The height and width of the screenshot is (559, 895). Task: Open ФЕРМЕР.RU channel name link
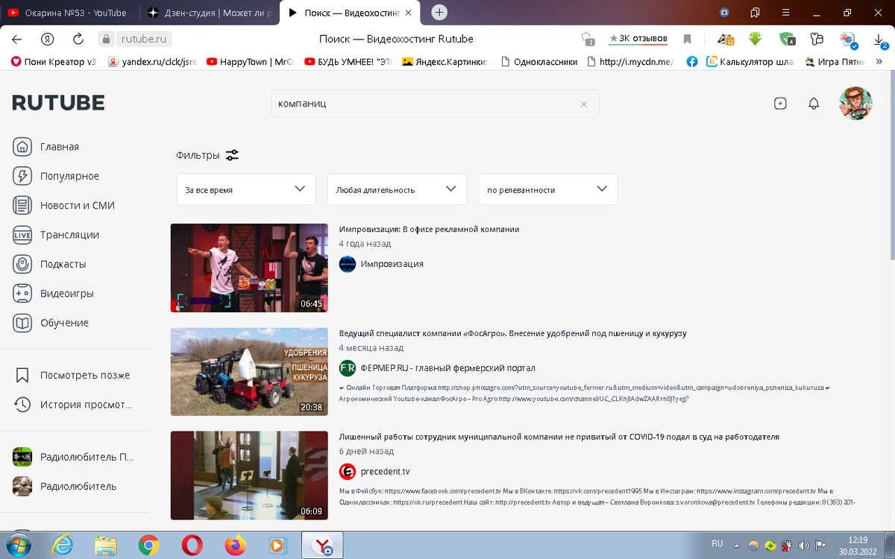pyautogui.click(x=447, y=367)
